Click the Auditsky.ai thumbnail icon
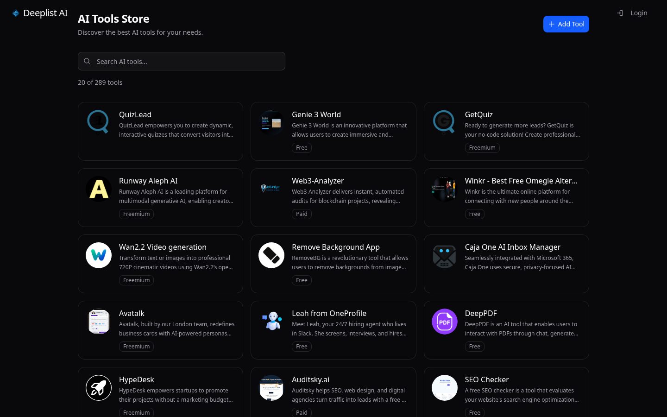The image size is (667, 417). click(x=271, y=388)
